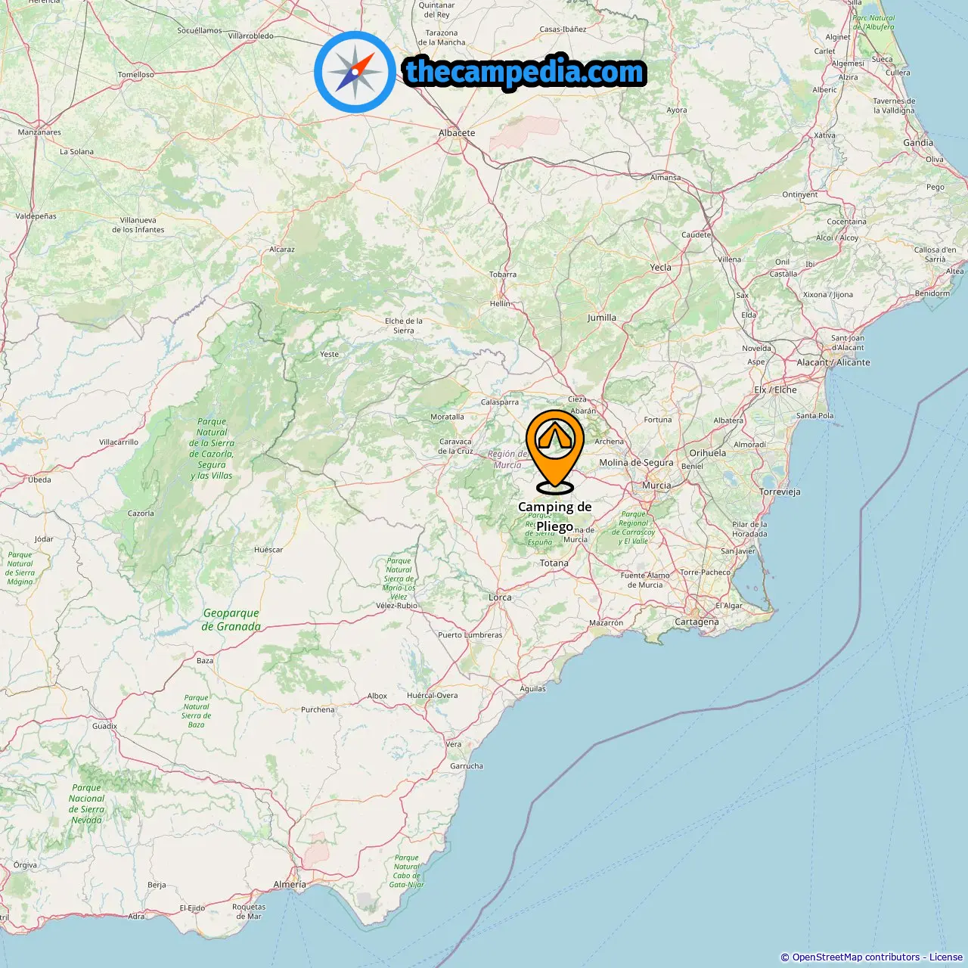This screenshot has width=968, height=968.
Task: Click the Totana town label
Action: [554, 563]
